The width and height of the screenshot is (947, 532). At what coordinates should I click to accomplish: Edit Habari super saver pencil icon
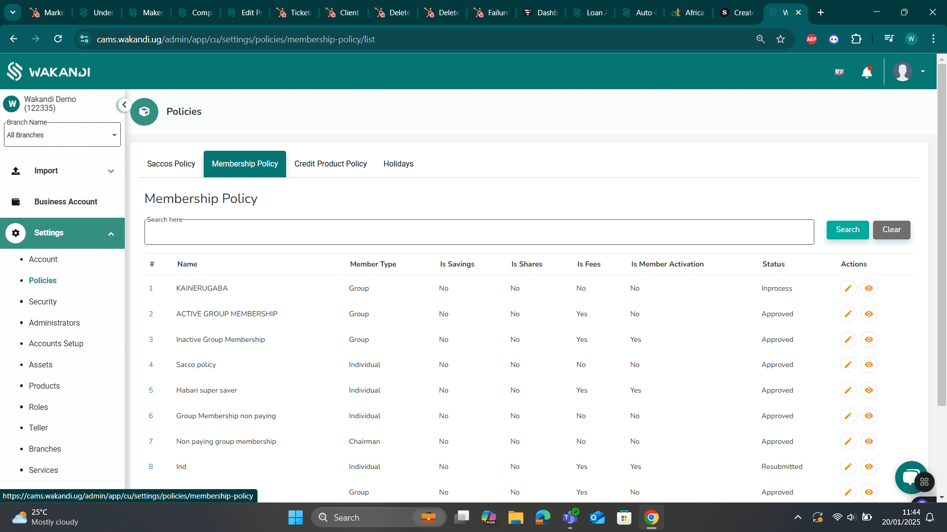tap(848, 390)
